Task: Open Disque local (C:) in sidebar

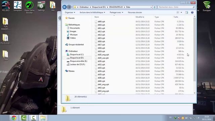Action: tap(75, 54)
